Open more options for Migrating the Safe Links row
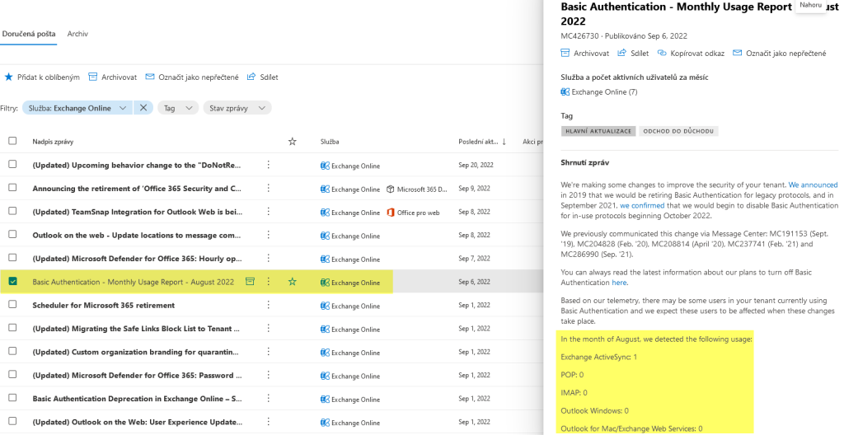Viewport: 844px width, 435px height. [268, 328]
